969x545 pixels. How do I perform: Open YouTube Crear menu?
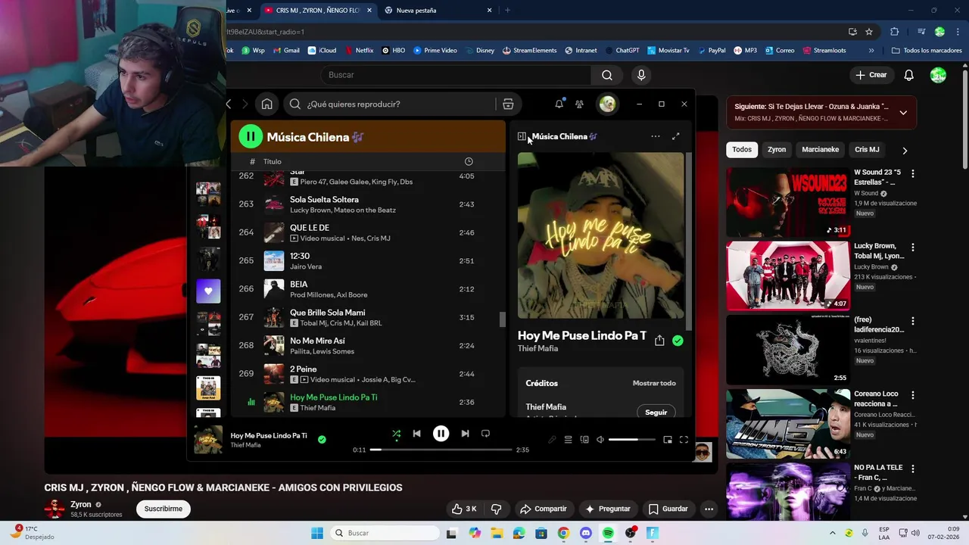pyautogui.click(x=871, y=75)
